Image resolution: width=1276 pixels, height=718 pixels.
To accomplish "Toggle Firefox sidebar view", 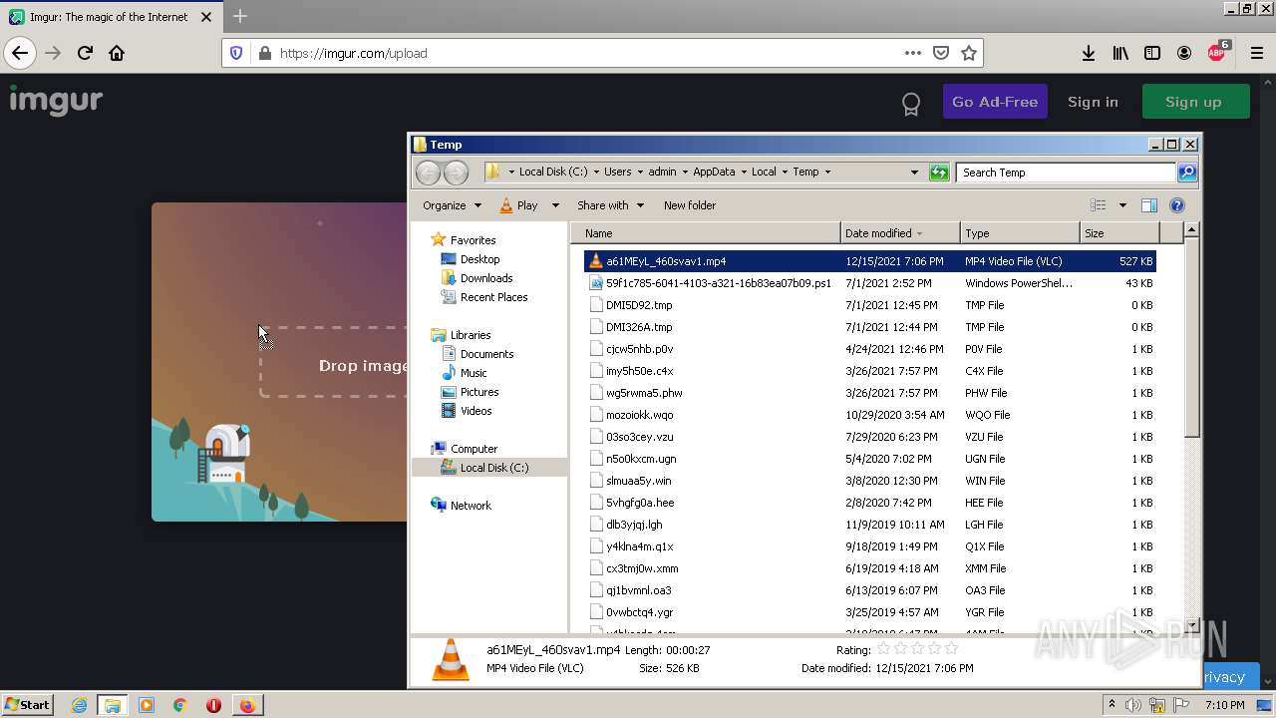I will [1152, 53].
